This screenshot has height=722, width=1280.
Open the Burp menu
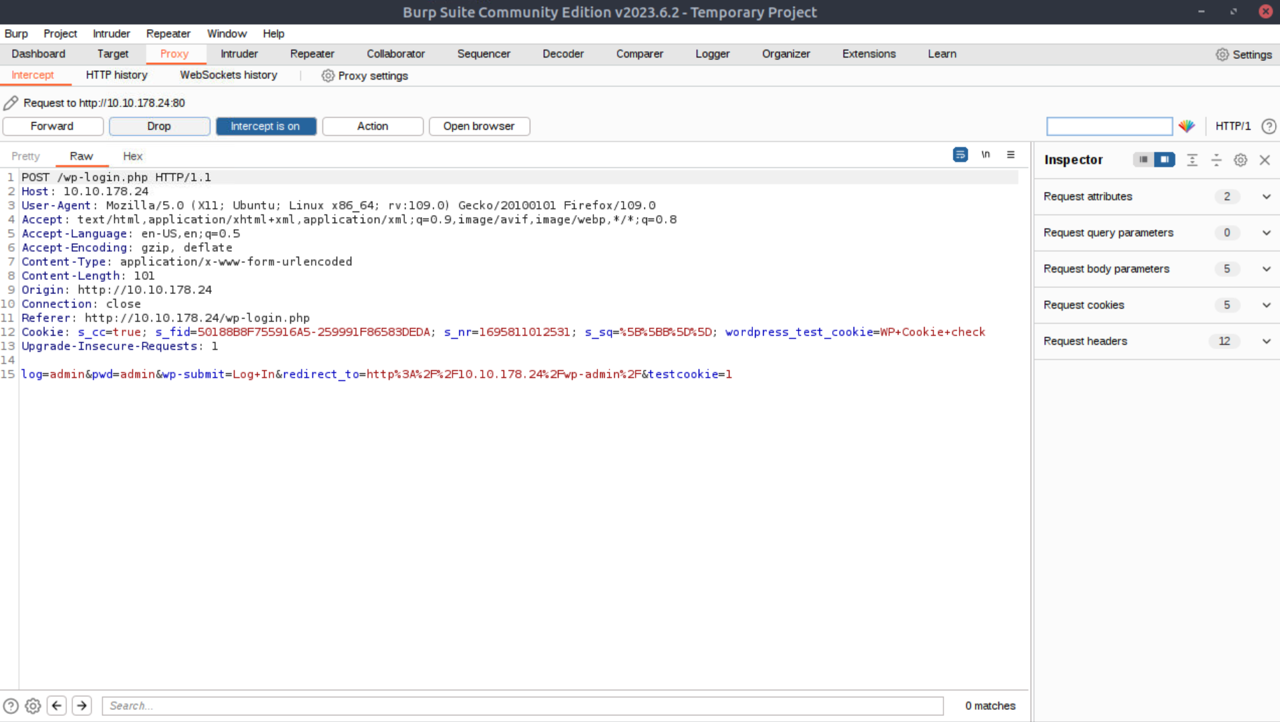click(x=16, y=33)
